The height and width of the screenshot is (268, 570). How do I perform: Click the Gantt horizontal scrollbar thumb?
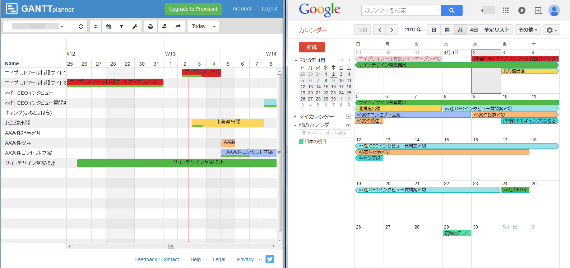[171, 246]
